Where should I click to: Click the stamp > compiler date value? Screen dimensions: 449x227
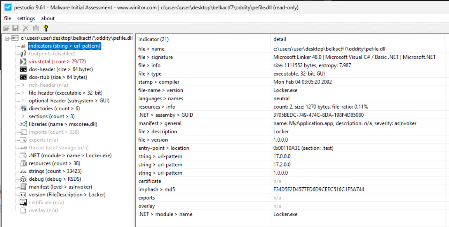(302, 82)
